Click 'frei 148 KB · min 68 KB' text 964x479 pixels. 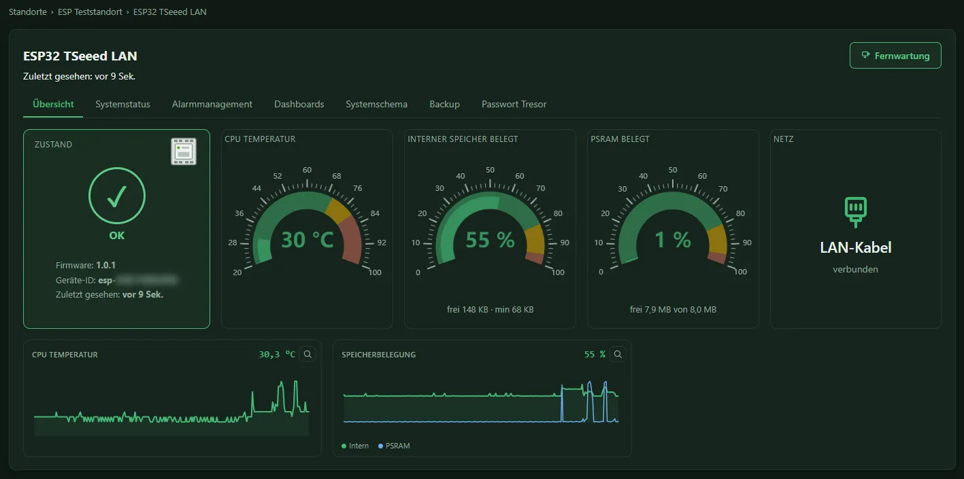click(x=491, y=309)
